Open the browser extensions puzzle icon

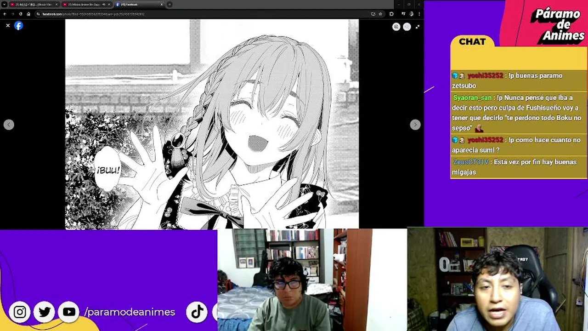coord(391,14)
